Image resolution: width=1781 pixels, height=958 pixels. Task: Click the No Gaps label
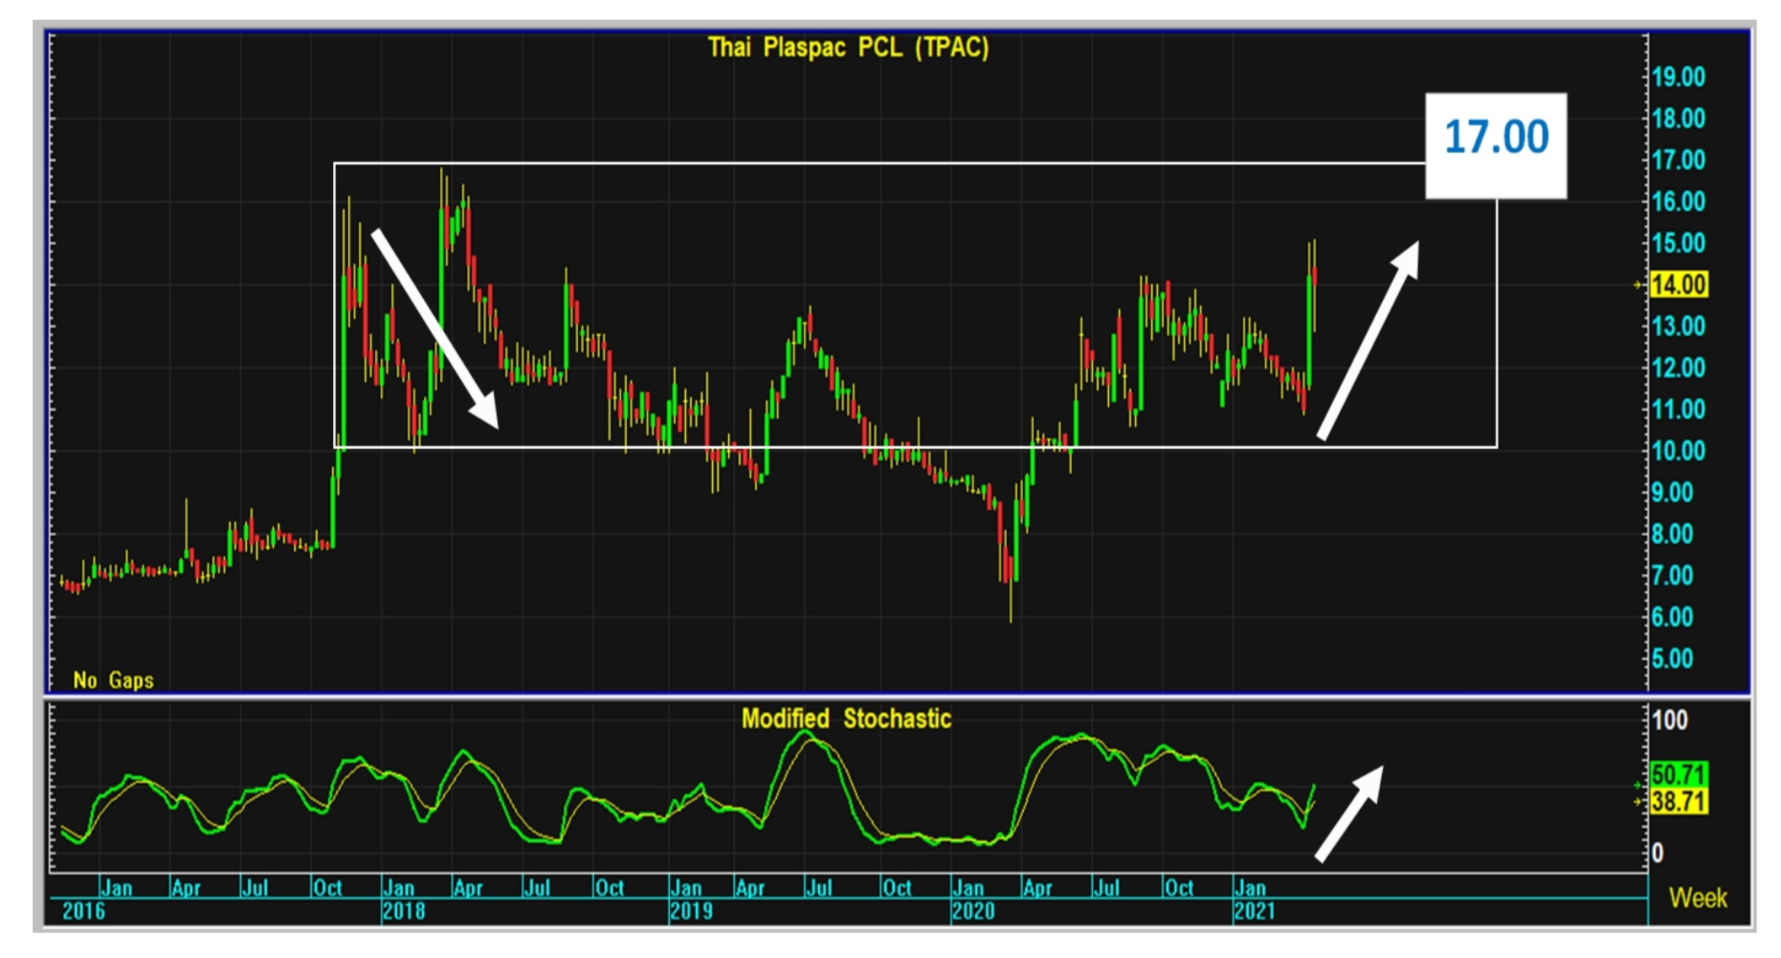(x=113, y=680)
